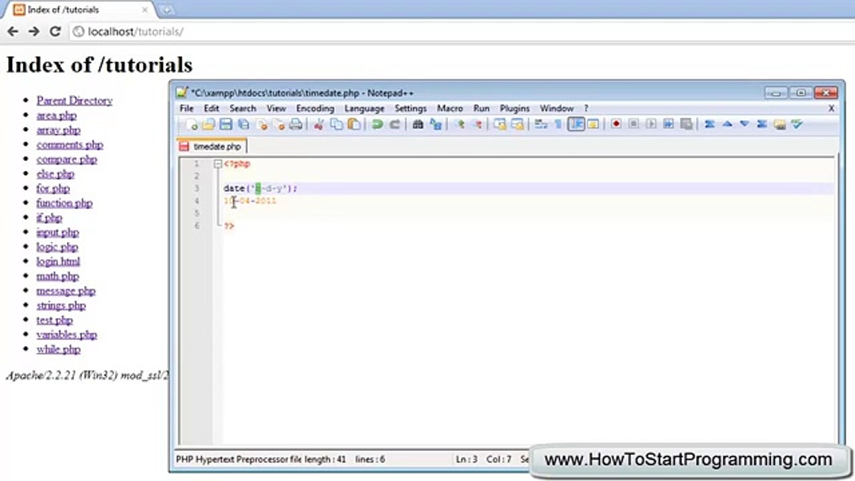Open the Language menu

(364, 108)
